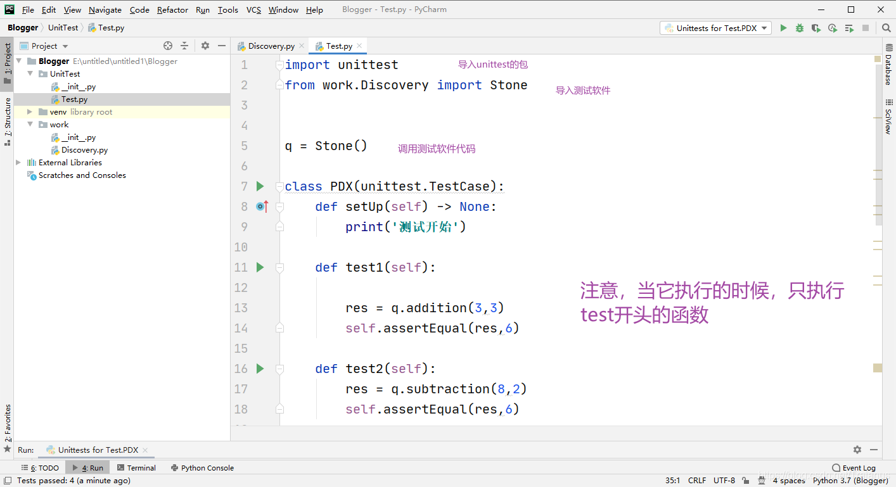Click the editor vertical scrollbar
This screenshot has height=487, width=896.
pyautogui.click(x=878, y=146)
